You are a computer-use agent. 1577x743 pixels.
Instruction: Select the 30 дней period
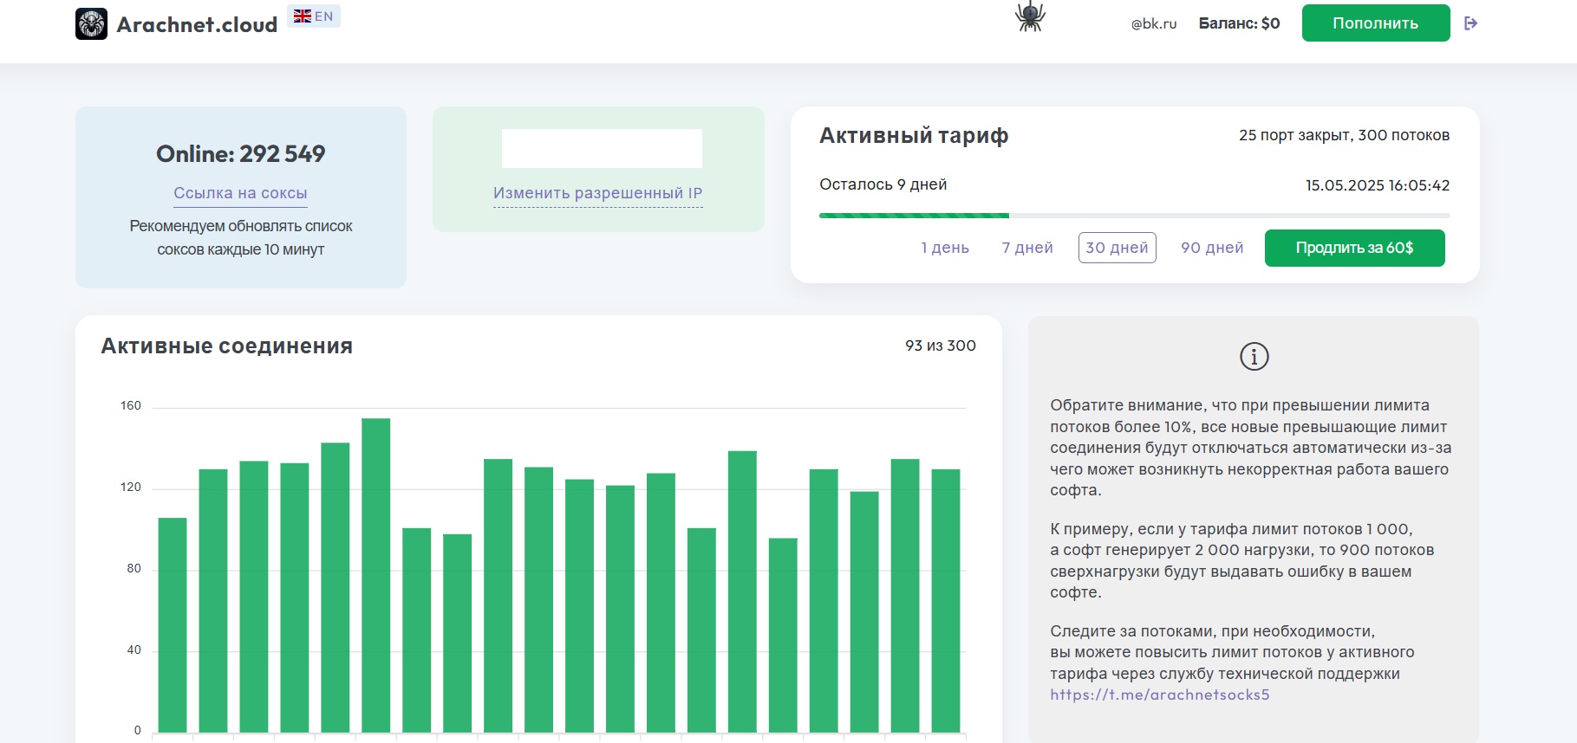[x=1118, y=248]
